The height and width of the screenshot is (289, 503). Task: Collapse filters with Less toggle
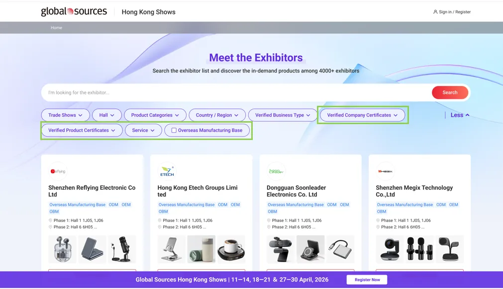460,115
